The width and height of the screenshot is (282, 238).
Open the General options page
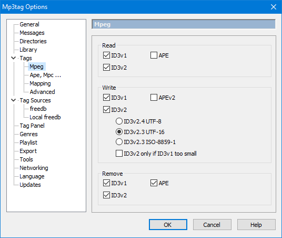[x=29, y=24]
